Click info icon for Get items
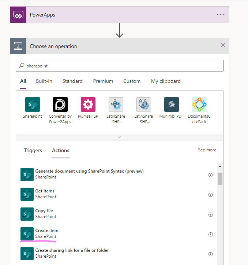 pyautogui.click(x=210, y=195)
